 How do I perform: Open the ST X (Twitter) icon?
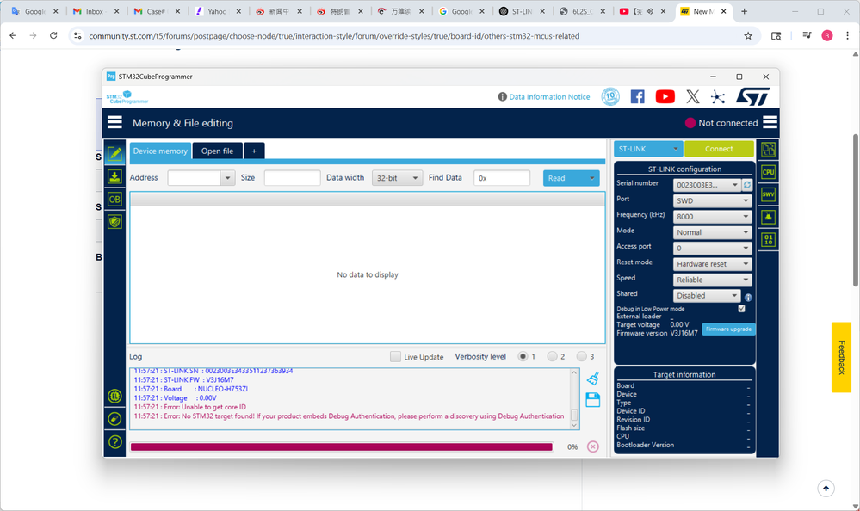click(693, 97)
